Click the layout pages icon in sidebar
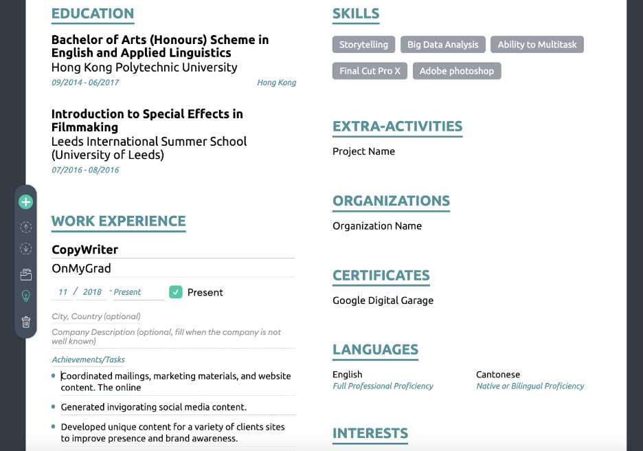Image resolution: width=643 pixels, height=451 pixels. (26, 274)
